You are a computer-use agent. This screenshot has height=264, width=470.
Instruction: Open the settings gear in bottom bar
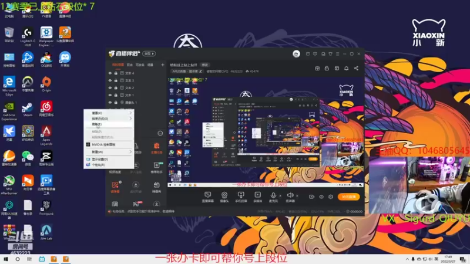pyautogui.click(x=331, y=197)
